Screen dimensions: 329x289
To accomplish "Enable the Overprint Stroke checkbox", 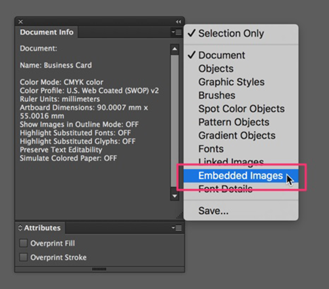I will 23,257.
